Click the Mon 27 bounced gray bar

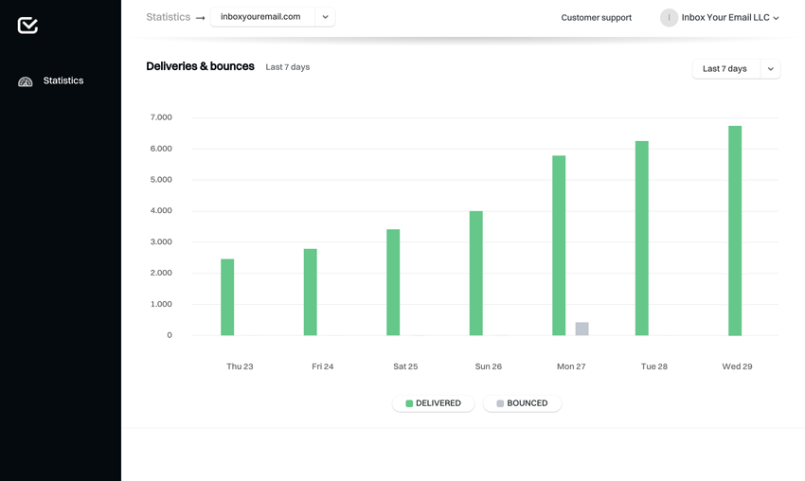coord(581,329)
